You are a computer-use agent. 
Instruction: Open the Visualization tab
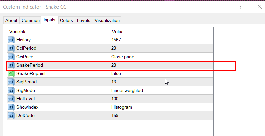click(107, 20)
